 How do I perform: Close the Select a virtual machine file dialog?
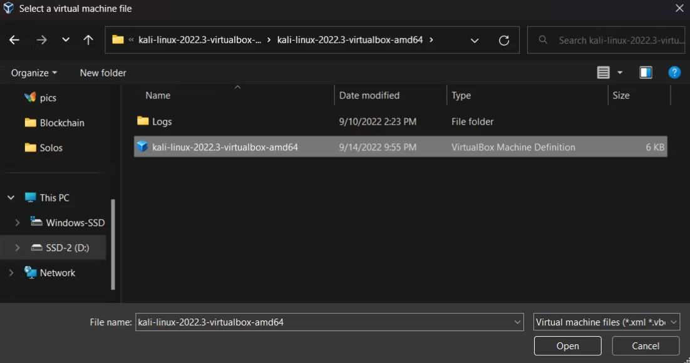[679, 8]
